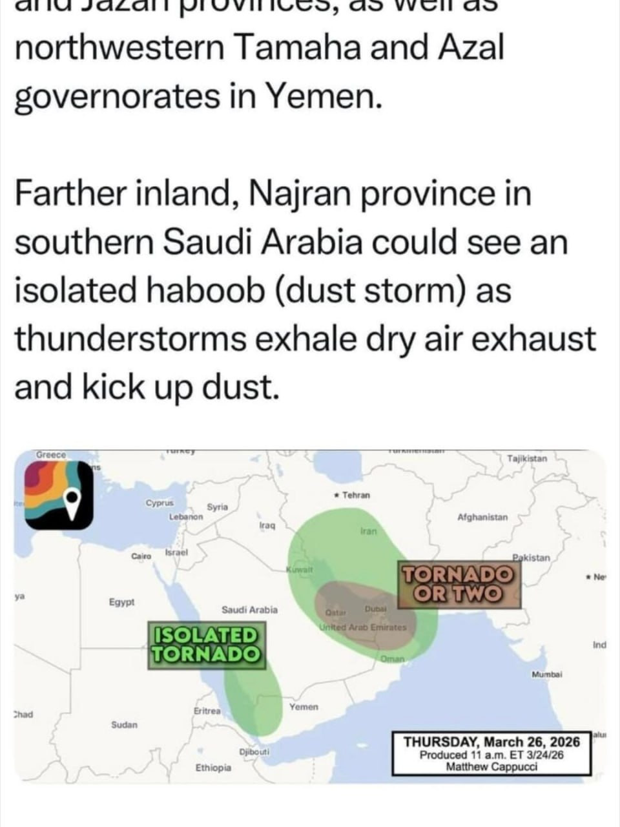The height and width of the screenshot is (827, 620).
Task: Select the Afghanistan country label
Action: point(482,517)
